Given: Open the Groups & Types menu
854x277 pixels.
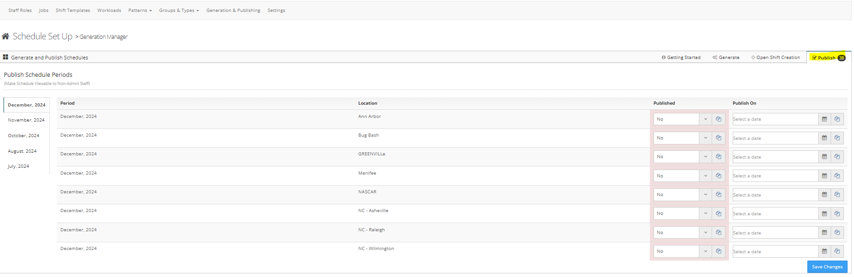Looking at the screenshot, I should (179, 11).
